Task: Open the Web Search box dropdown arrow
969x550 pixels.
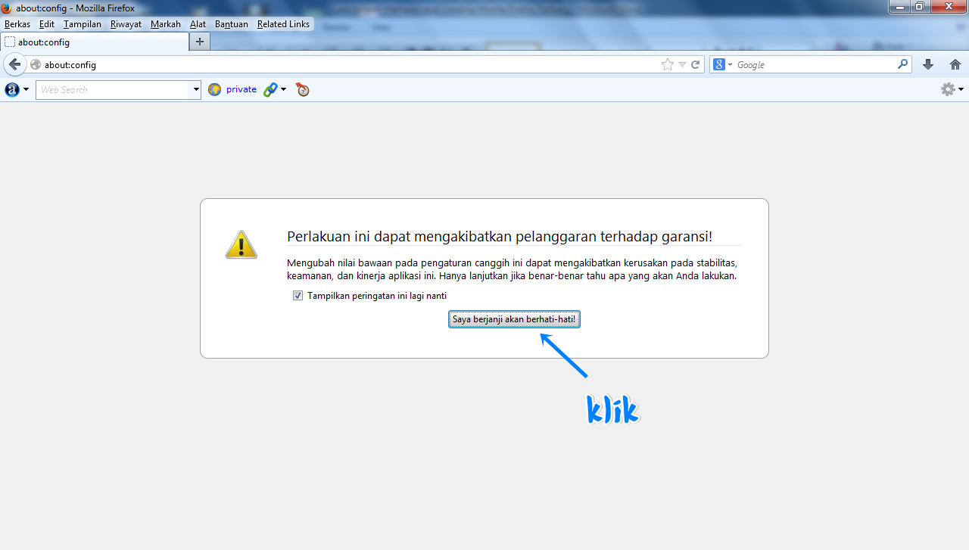Action: click(196, 89)
